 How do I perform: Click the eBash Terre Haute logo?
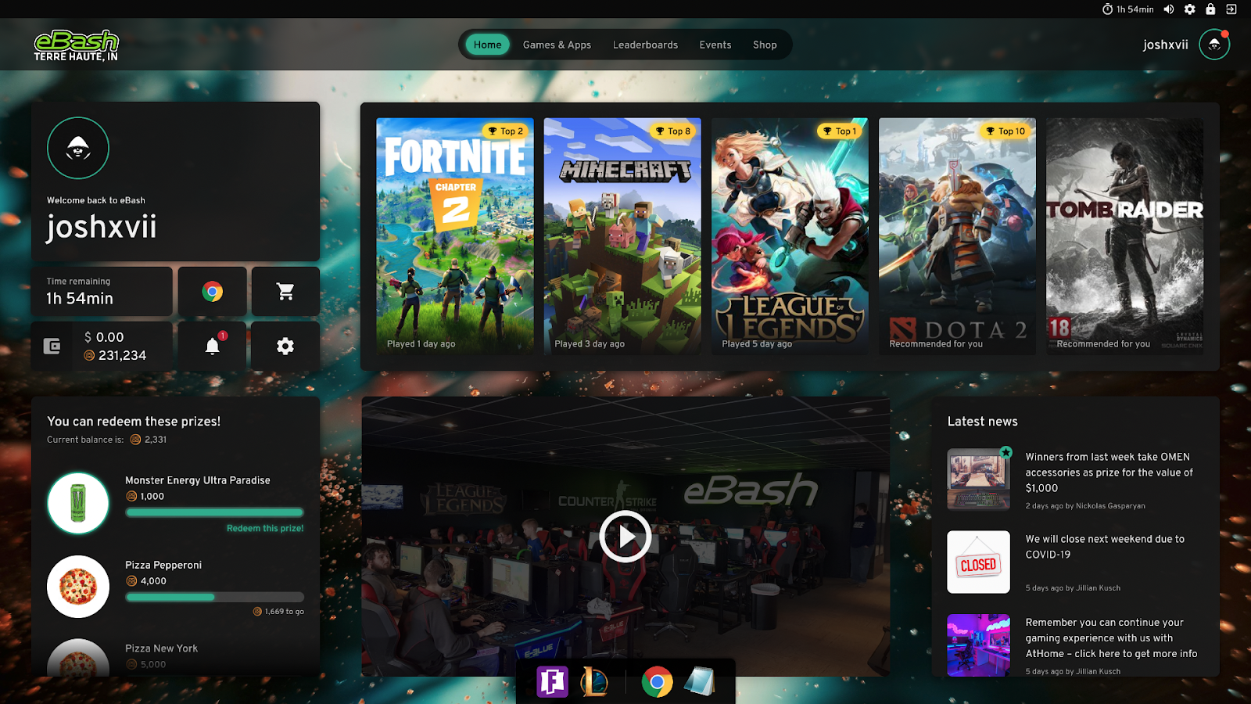point(76,45)
